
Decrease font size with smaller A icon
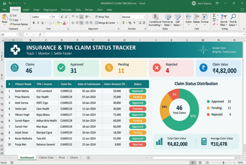66,17
